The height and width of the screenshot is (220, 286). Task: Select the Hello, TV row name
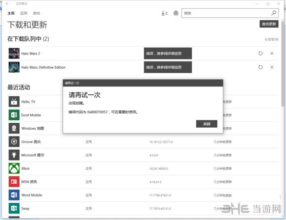click(x=28, y=102)
